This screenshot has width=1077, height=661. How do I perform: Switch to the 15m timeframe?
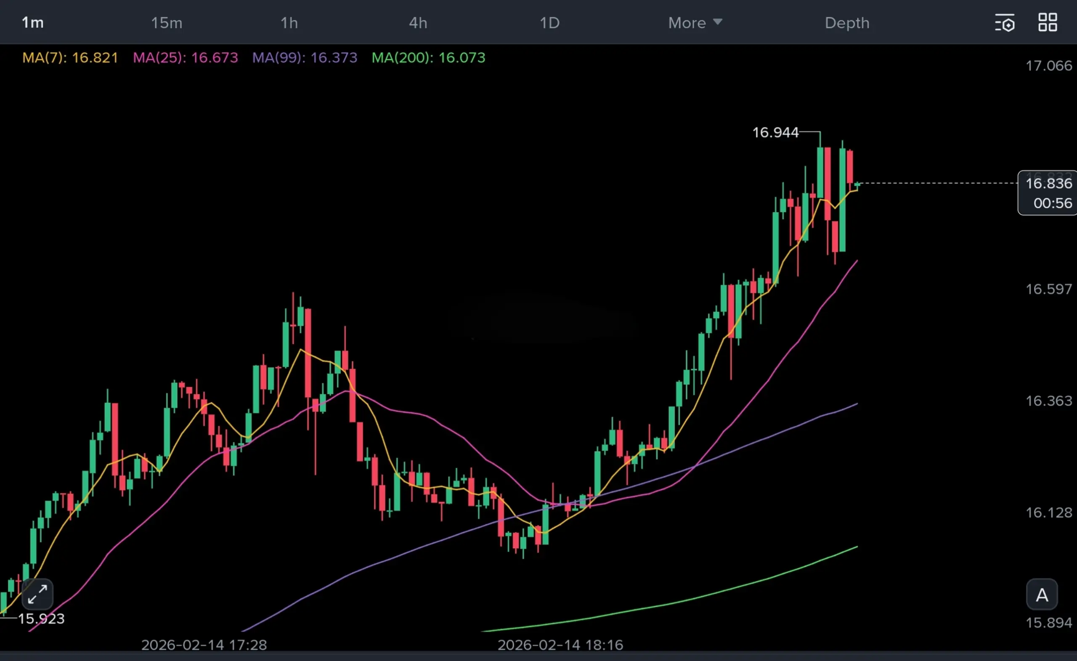coord(167,23)
